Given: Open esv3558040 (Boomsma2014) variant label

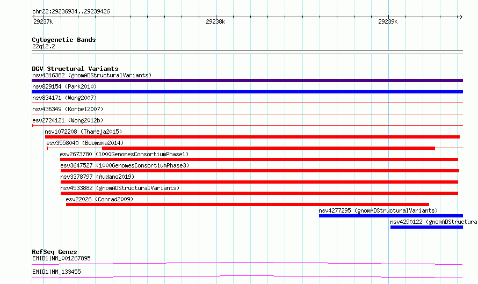Looking at the screenshot, I should click(85, 143).
